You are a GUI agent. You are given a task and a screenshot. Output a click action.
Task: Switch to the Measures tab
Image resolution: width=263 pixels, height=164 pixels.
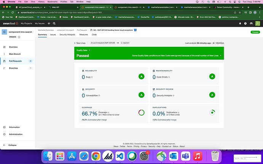(84, 35)
